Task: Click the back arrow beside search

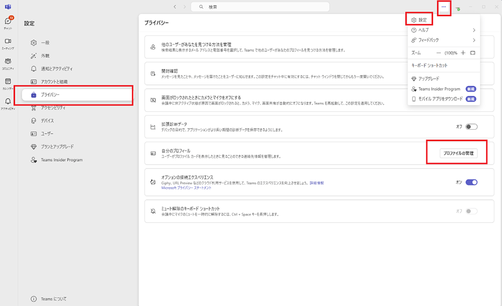Action: pyautogui.click(x=175, y=7)
